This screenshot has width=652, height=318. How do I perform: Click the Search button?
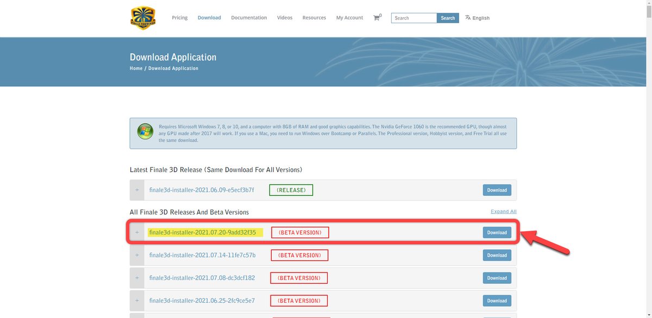[448, 18]
